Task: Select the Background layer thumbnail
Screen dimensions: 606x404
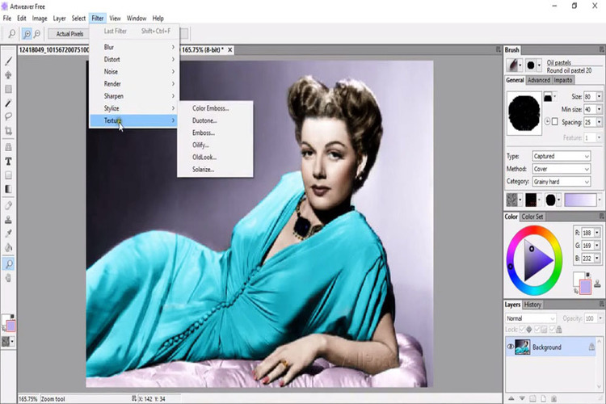Action: pyautogui.click(x=523, y=347)
